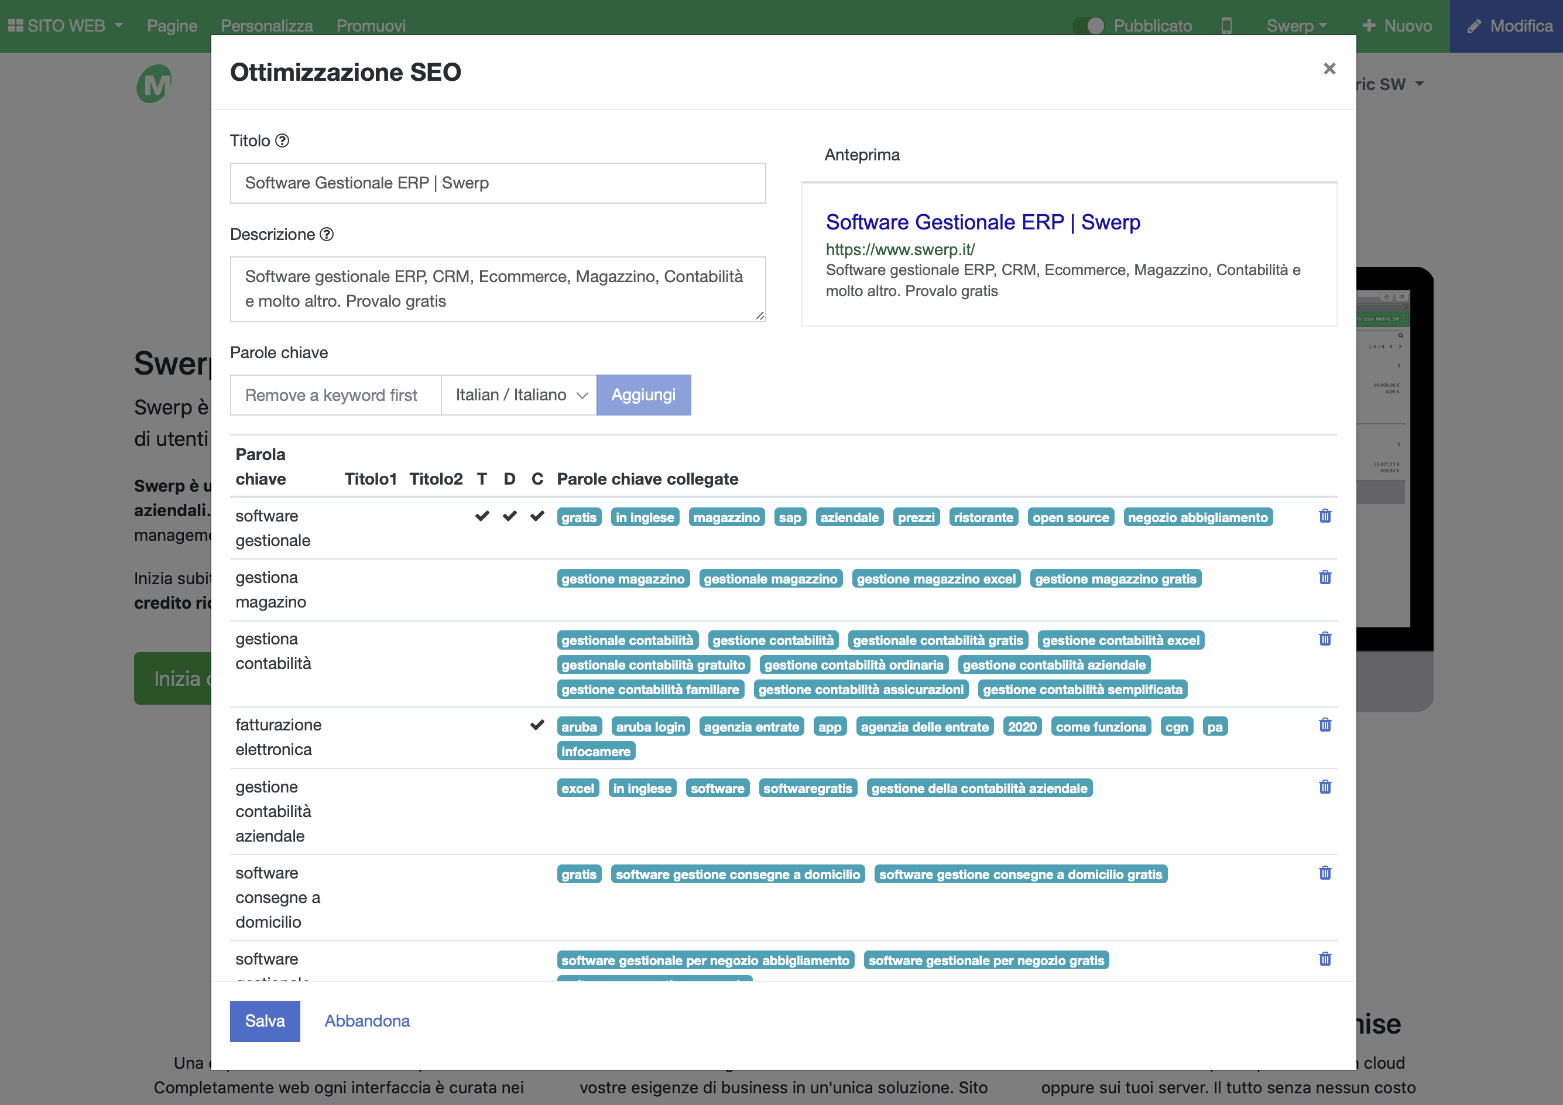Image resolution: width=1563 pixels, height=1105 pixels.
Task: Click the green M site logo
Action: (154, 84)
